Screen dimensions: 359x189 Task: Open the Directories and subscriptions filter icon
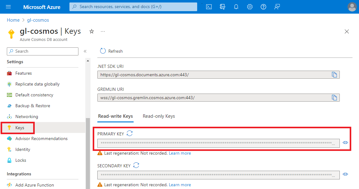coord(222,7)
